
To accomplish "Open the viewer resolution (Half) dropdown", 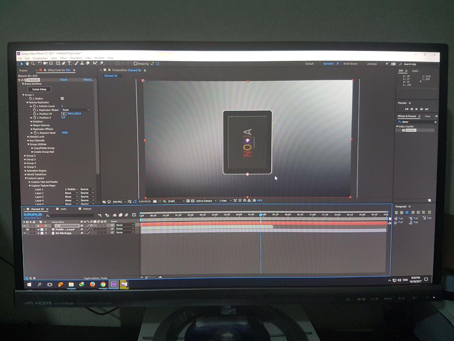I will 176,201.
